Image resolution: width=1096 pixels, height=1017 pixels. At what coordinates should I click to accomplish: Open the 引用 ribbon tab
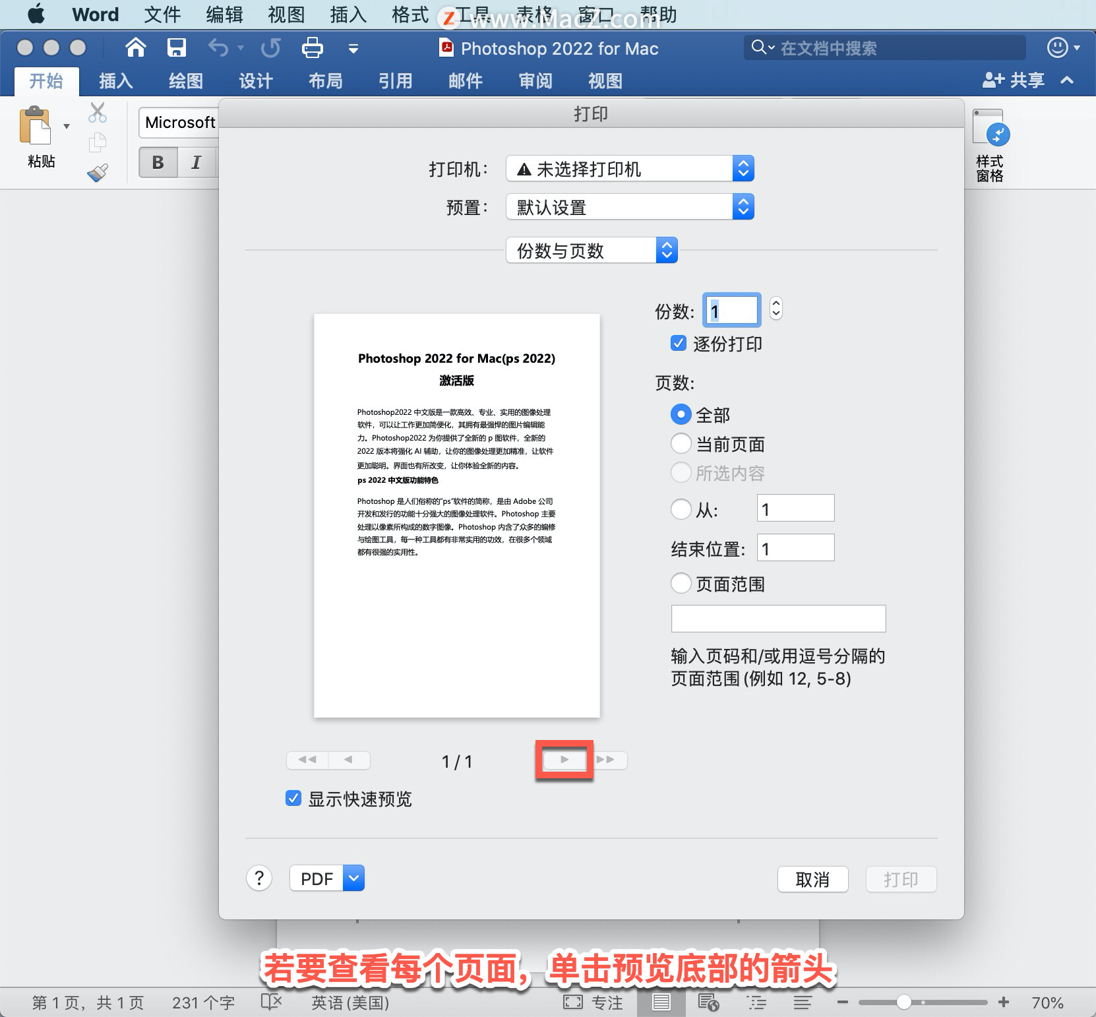click(396, 81)
